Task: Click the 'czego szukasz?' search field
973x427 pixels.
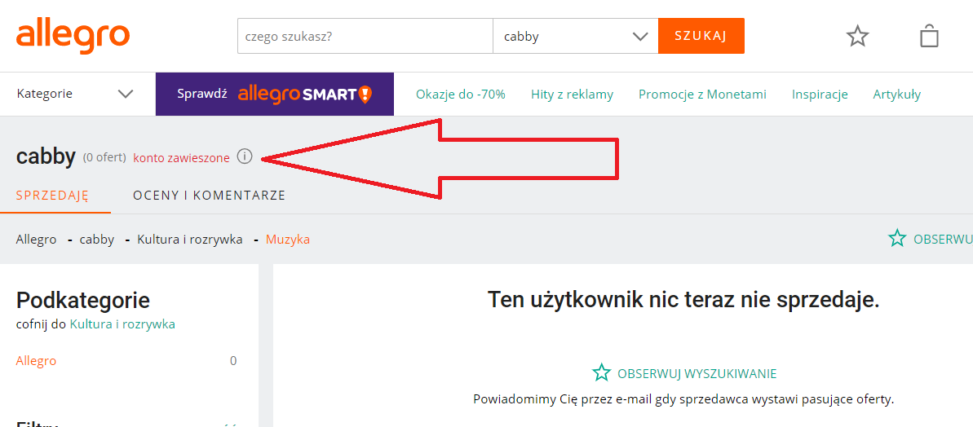Action: (x=365, y=37)
